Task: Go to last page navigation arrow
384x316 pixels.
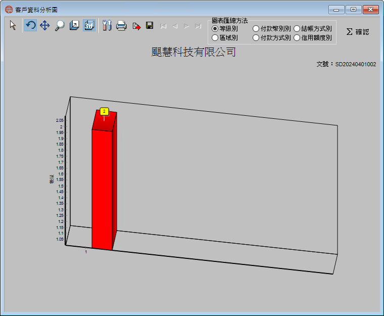Action: [198, 26]
